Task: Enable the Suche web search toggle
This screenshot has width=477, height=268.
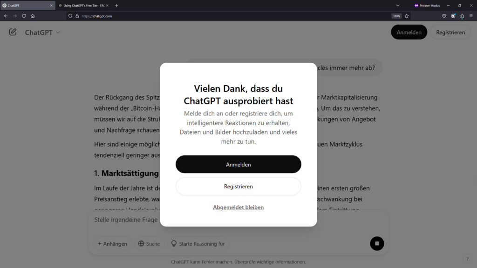Action: (149, 244)
